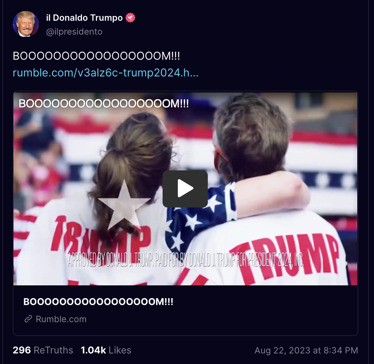View the 296 ReTruths list

pyautogui.click(x=43, y=350)
